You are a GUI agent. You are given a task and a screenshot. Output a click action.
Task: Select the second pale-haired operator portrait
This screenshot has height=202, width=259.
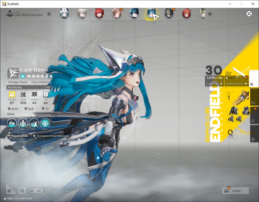[82, 13]
